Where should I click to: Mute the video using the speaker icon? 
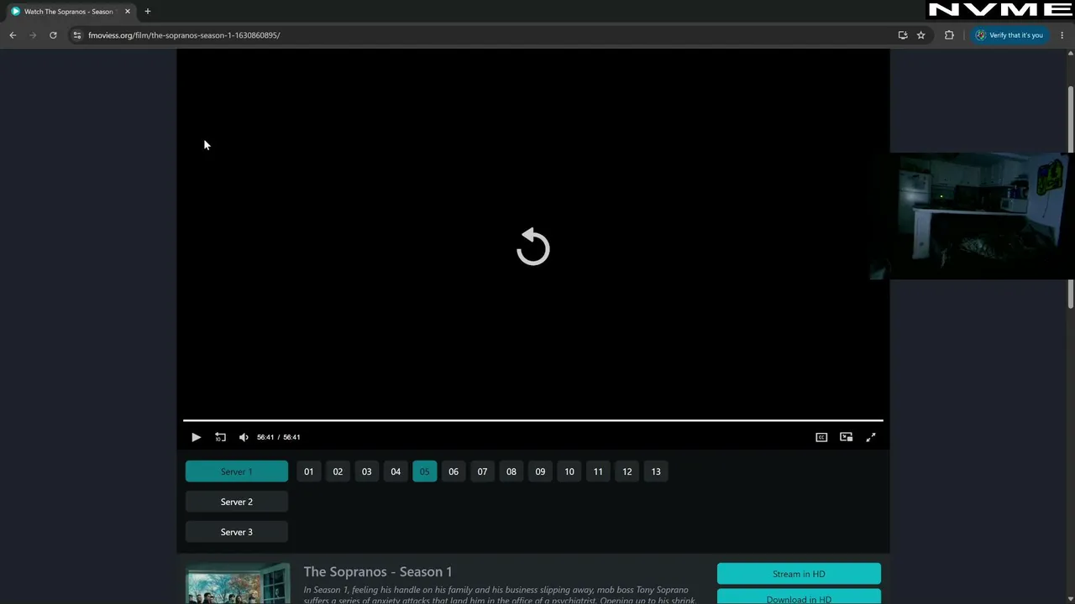[x=244, y=437]
